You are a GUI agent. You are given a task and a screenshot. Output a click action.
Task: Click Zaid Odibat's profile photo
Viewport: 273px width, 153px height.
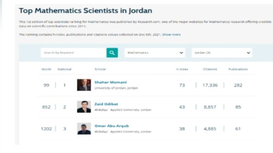pyautogui.click(x=84, y=107)
